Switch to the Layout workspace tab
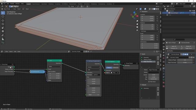Image resolution: width=196 pixels, height=110 pixels. tap(28, 4)
